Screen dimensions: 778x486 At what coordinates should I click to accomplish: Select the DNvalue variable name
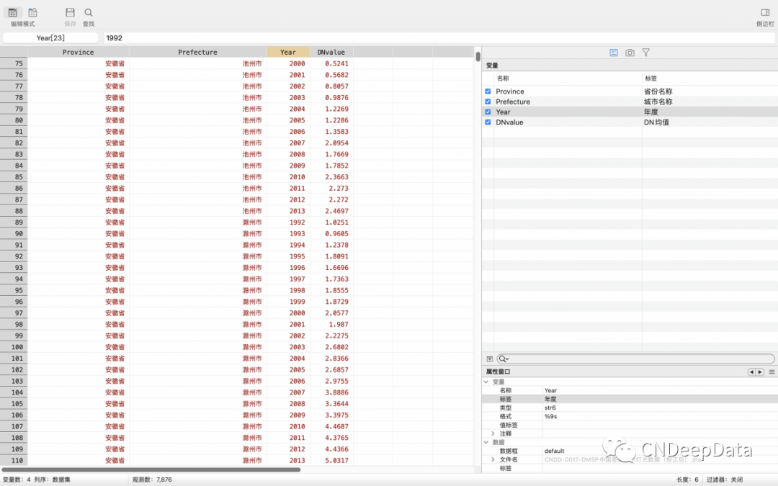[509, 122]
